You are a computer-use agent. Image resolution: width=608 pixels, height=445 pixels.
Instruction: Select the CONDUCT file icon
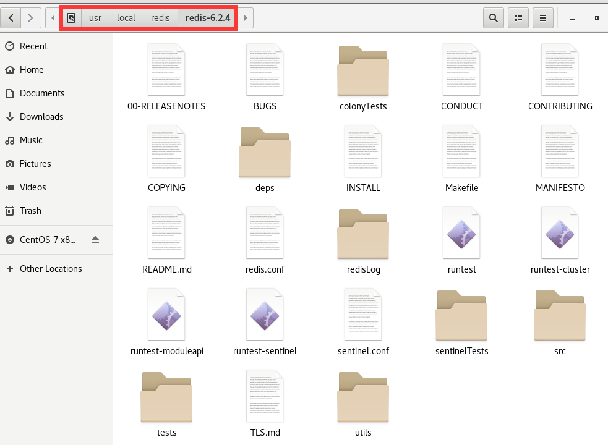(x=461, y=70)
